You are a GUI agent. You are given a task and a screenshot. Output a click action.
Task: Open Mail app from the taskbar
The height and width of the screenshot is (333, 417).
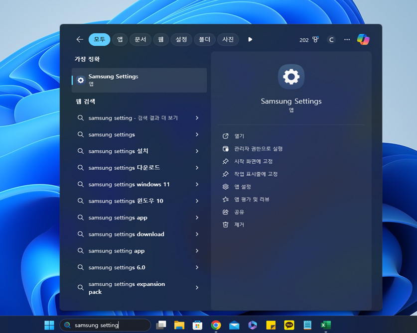234,325
